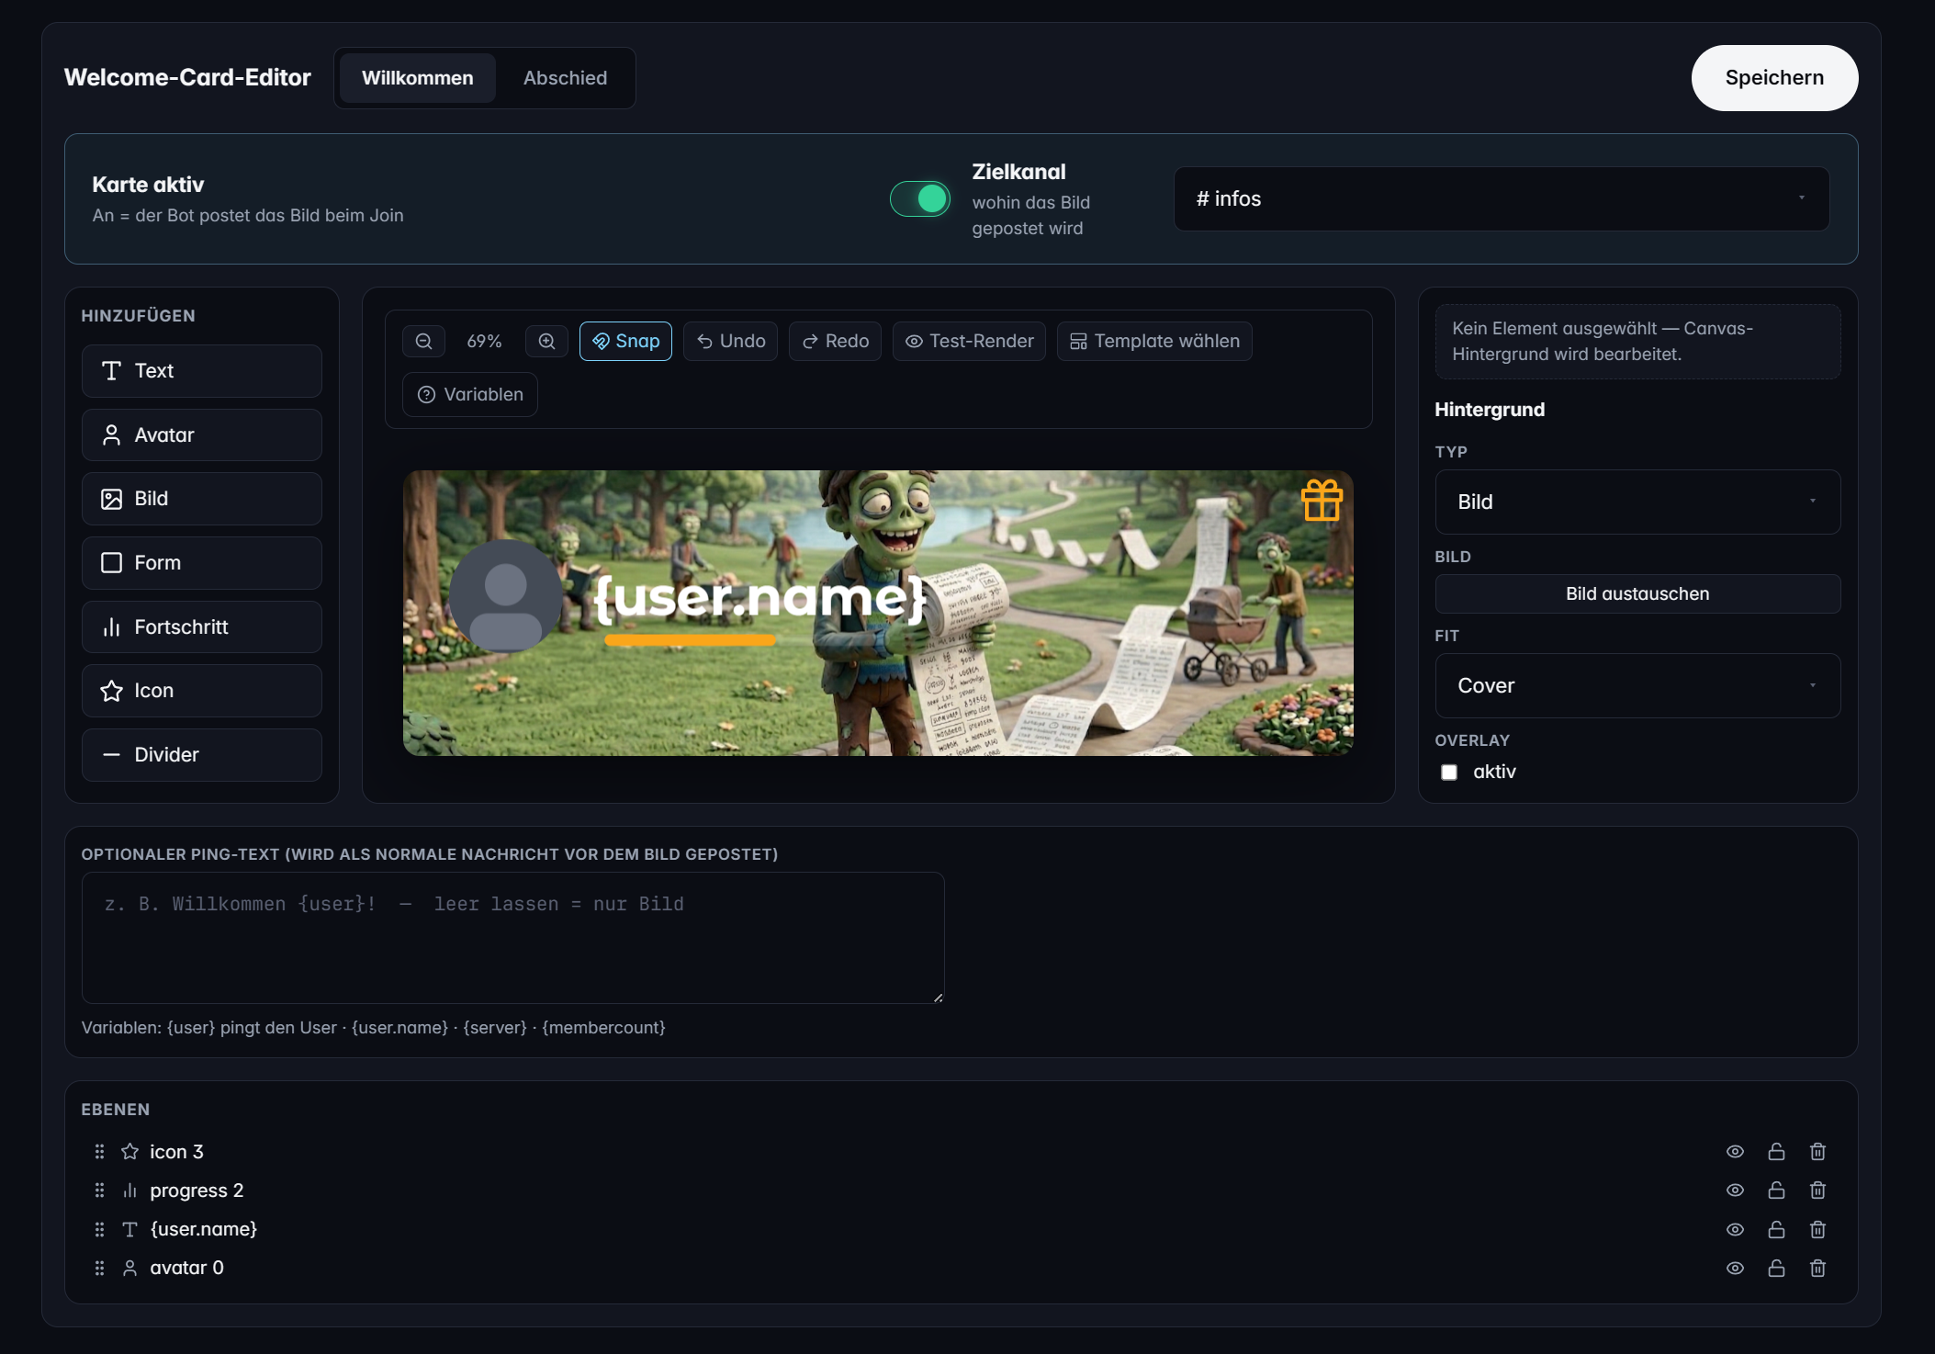Insert a Bild element
The height and width of the screenshot is (1354, 1935).
pos(201,498)
